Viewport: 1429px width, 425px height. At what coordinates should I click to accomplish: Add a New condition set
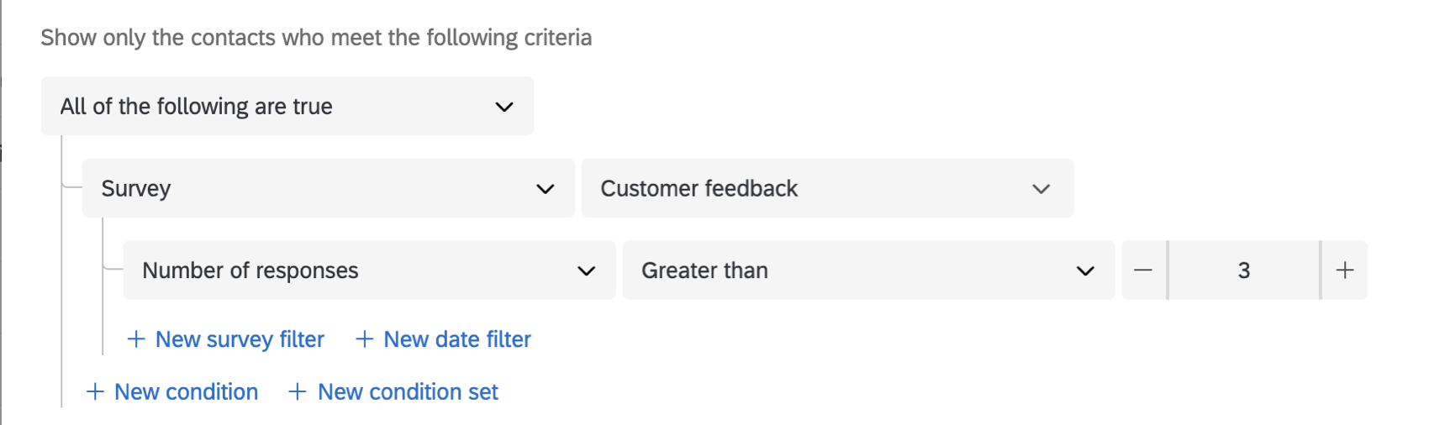click(408, 392)
